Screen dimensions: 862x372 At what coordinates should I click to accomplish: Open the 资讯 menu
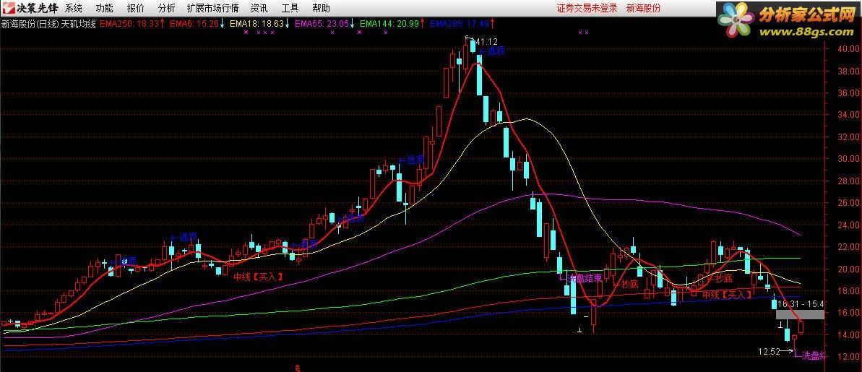(x=259, y=8)
